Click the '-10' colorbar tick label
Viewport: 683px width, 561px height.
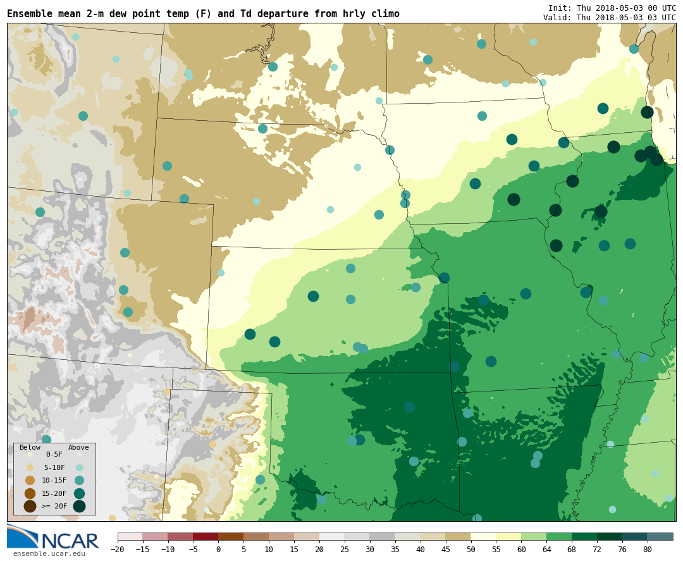[168, 549]
